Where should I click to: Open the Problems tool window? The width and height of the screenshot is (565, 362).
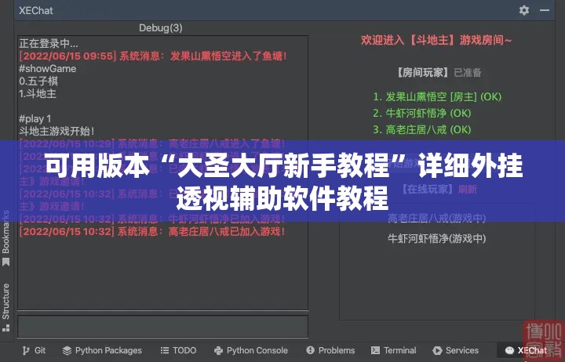coord(330,350)
